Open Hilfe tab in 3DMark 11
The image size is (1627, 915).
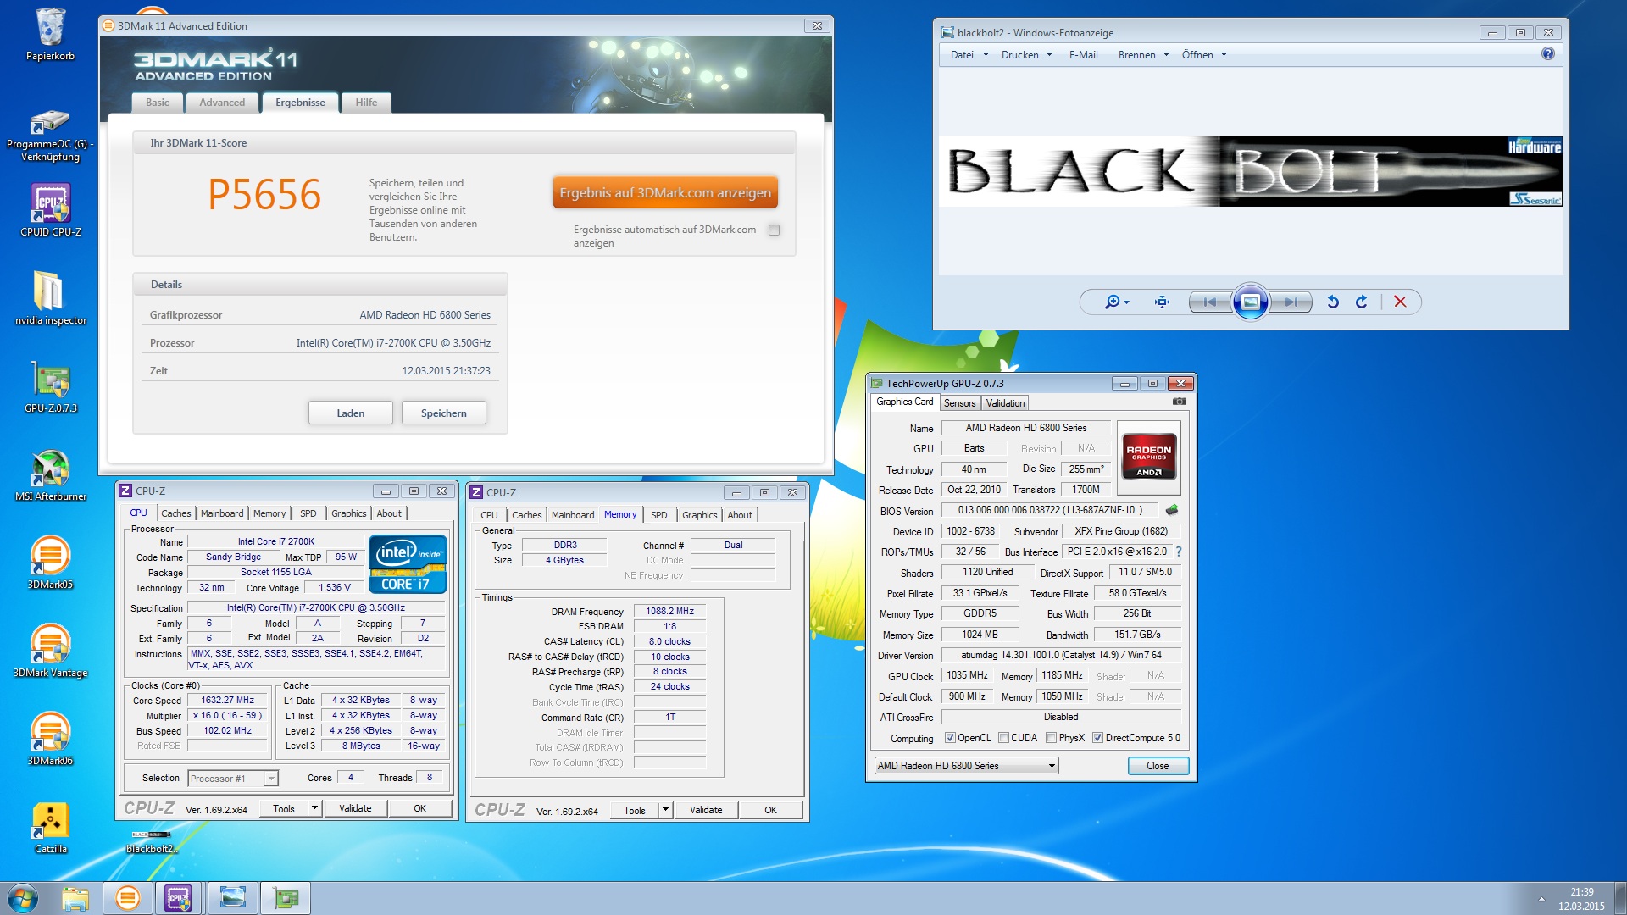pyautogui.click(x=366, y=103)
